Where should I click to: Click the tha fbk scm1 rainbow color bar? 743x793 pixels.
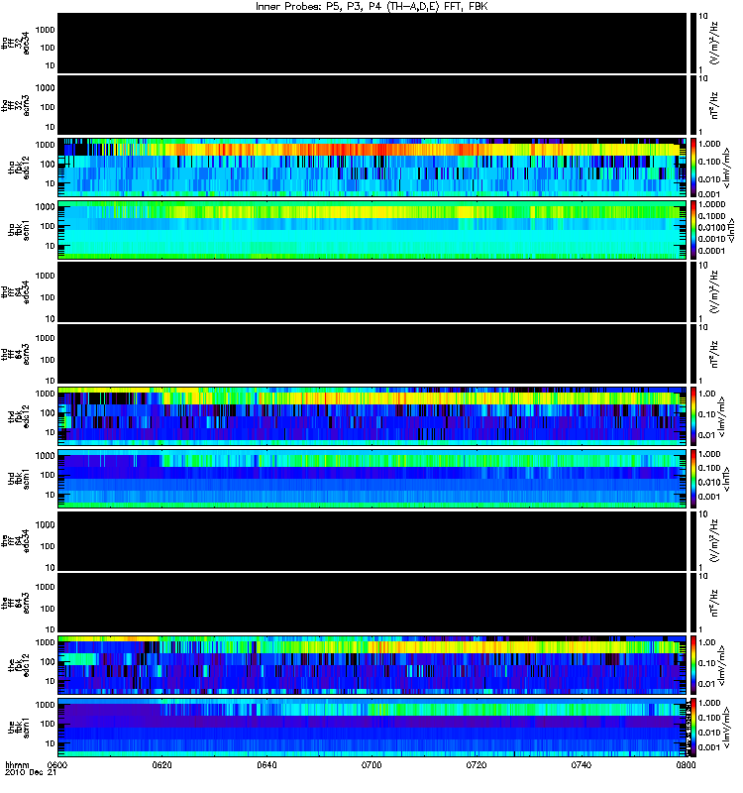(x=693, y=230)
